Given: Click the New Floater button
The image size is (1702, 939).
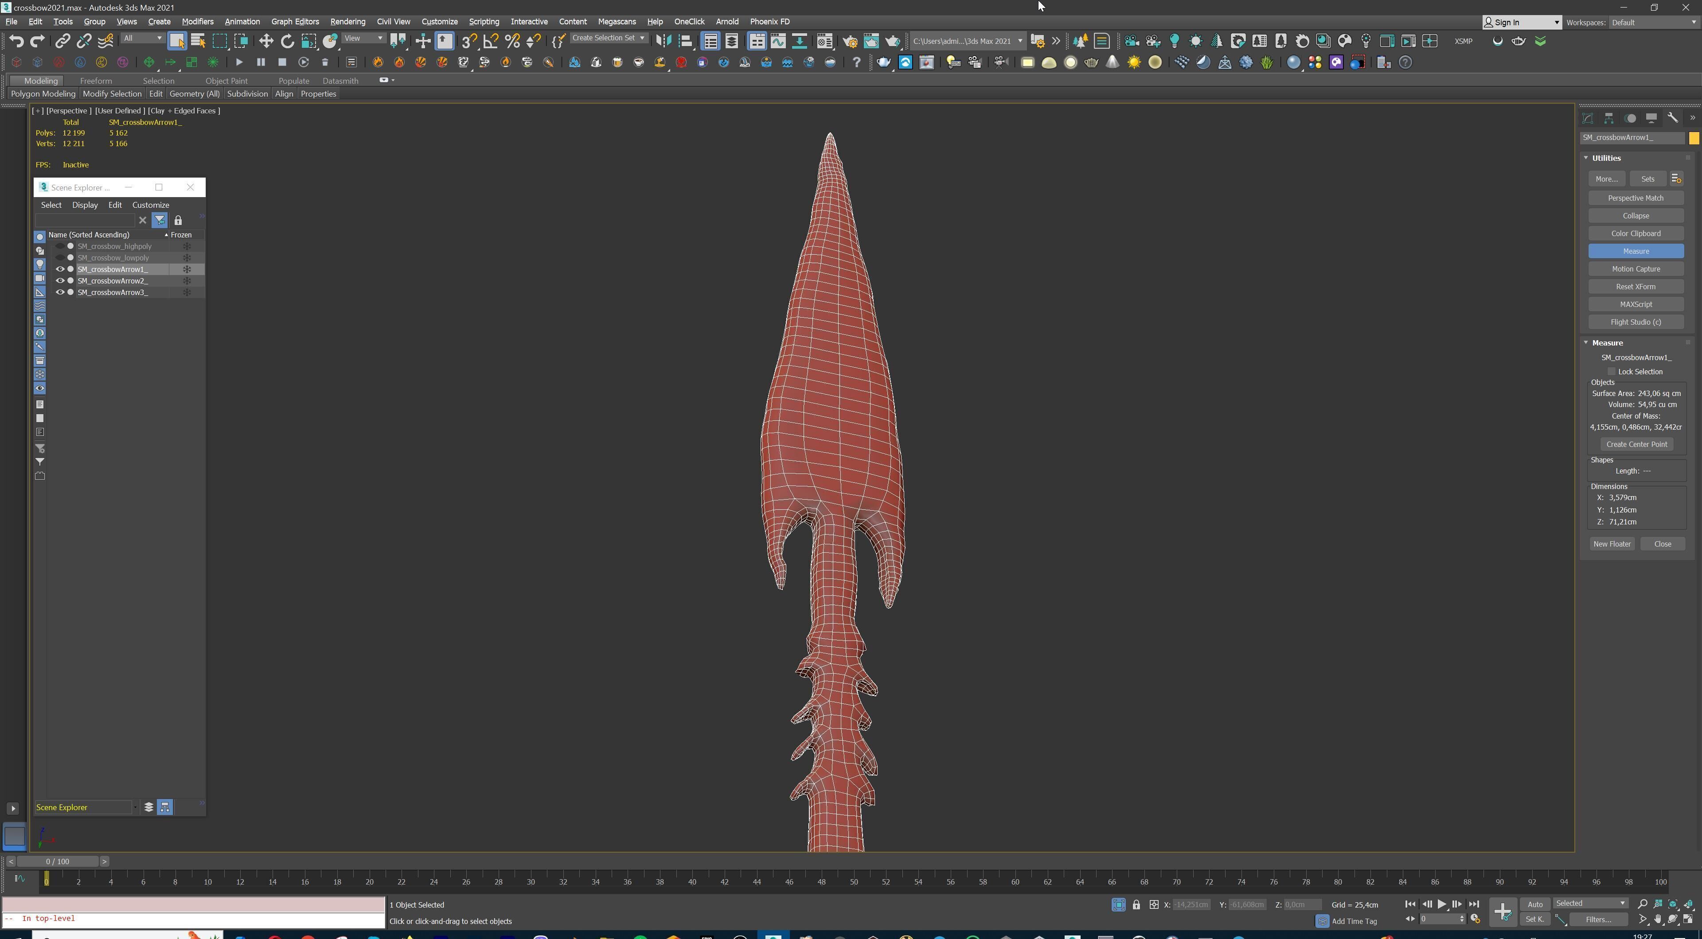Looking at the screenshot, I should pos(1612,544).
